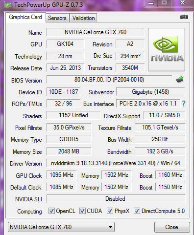
Task: Click the Memory Size field 2048 MB
Action: point(69,151)
